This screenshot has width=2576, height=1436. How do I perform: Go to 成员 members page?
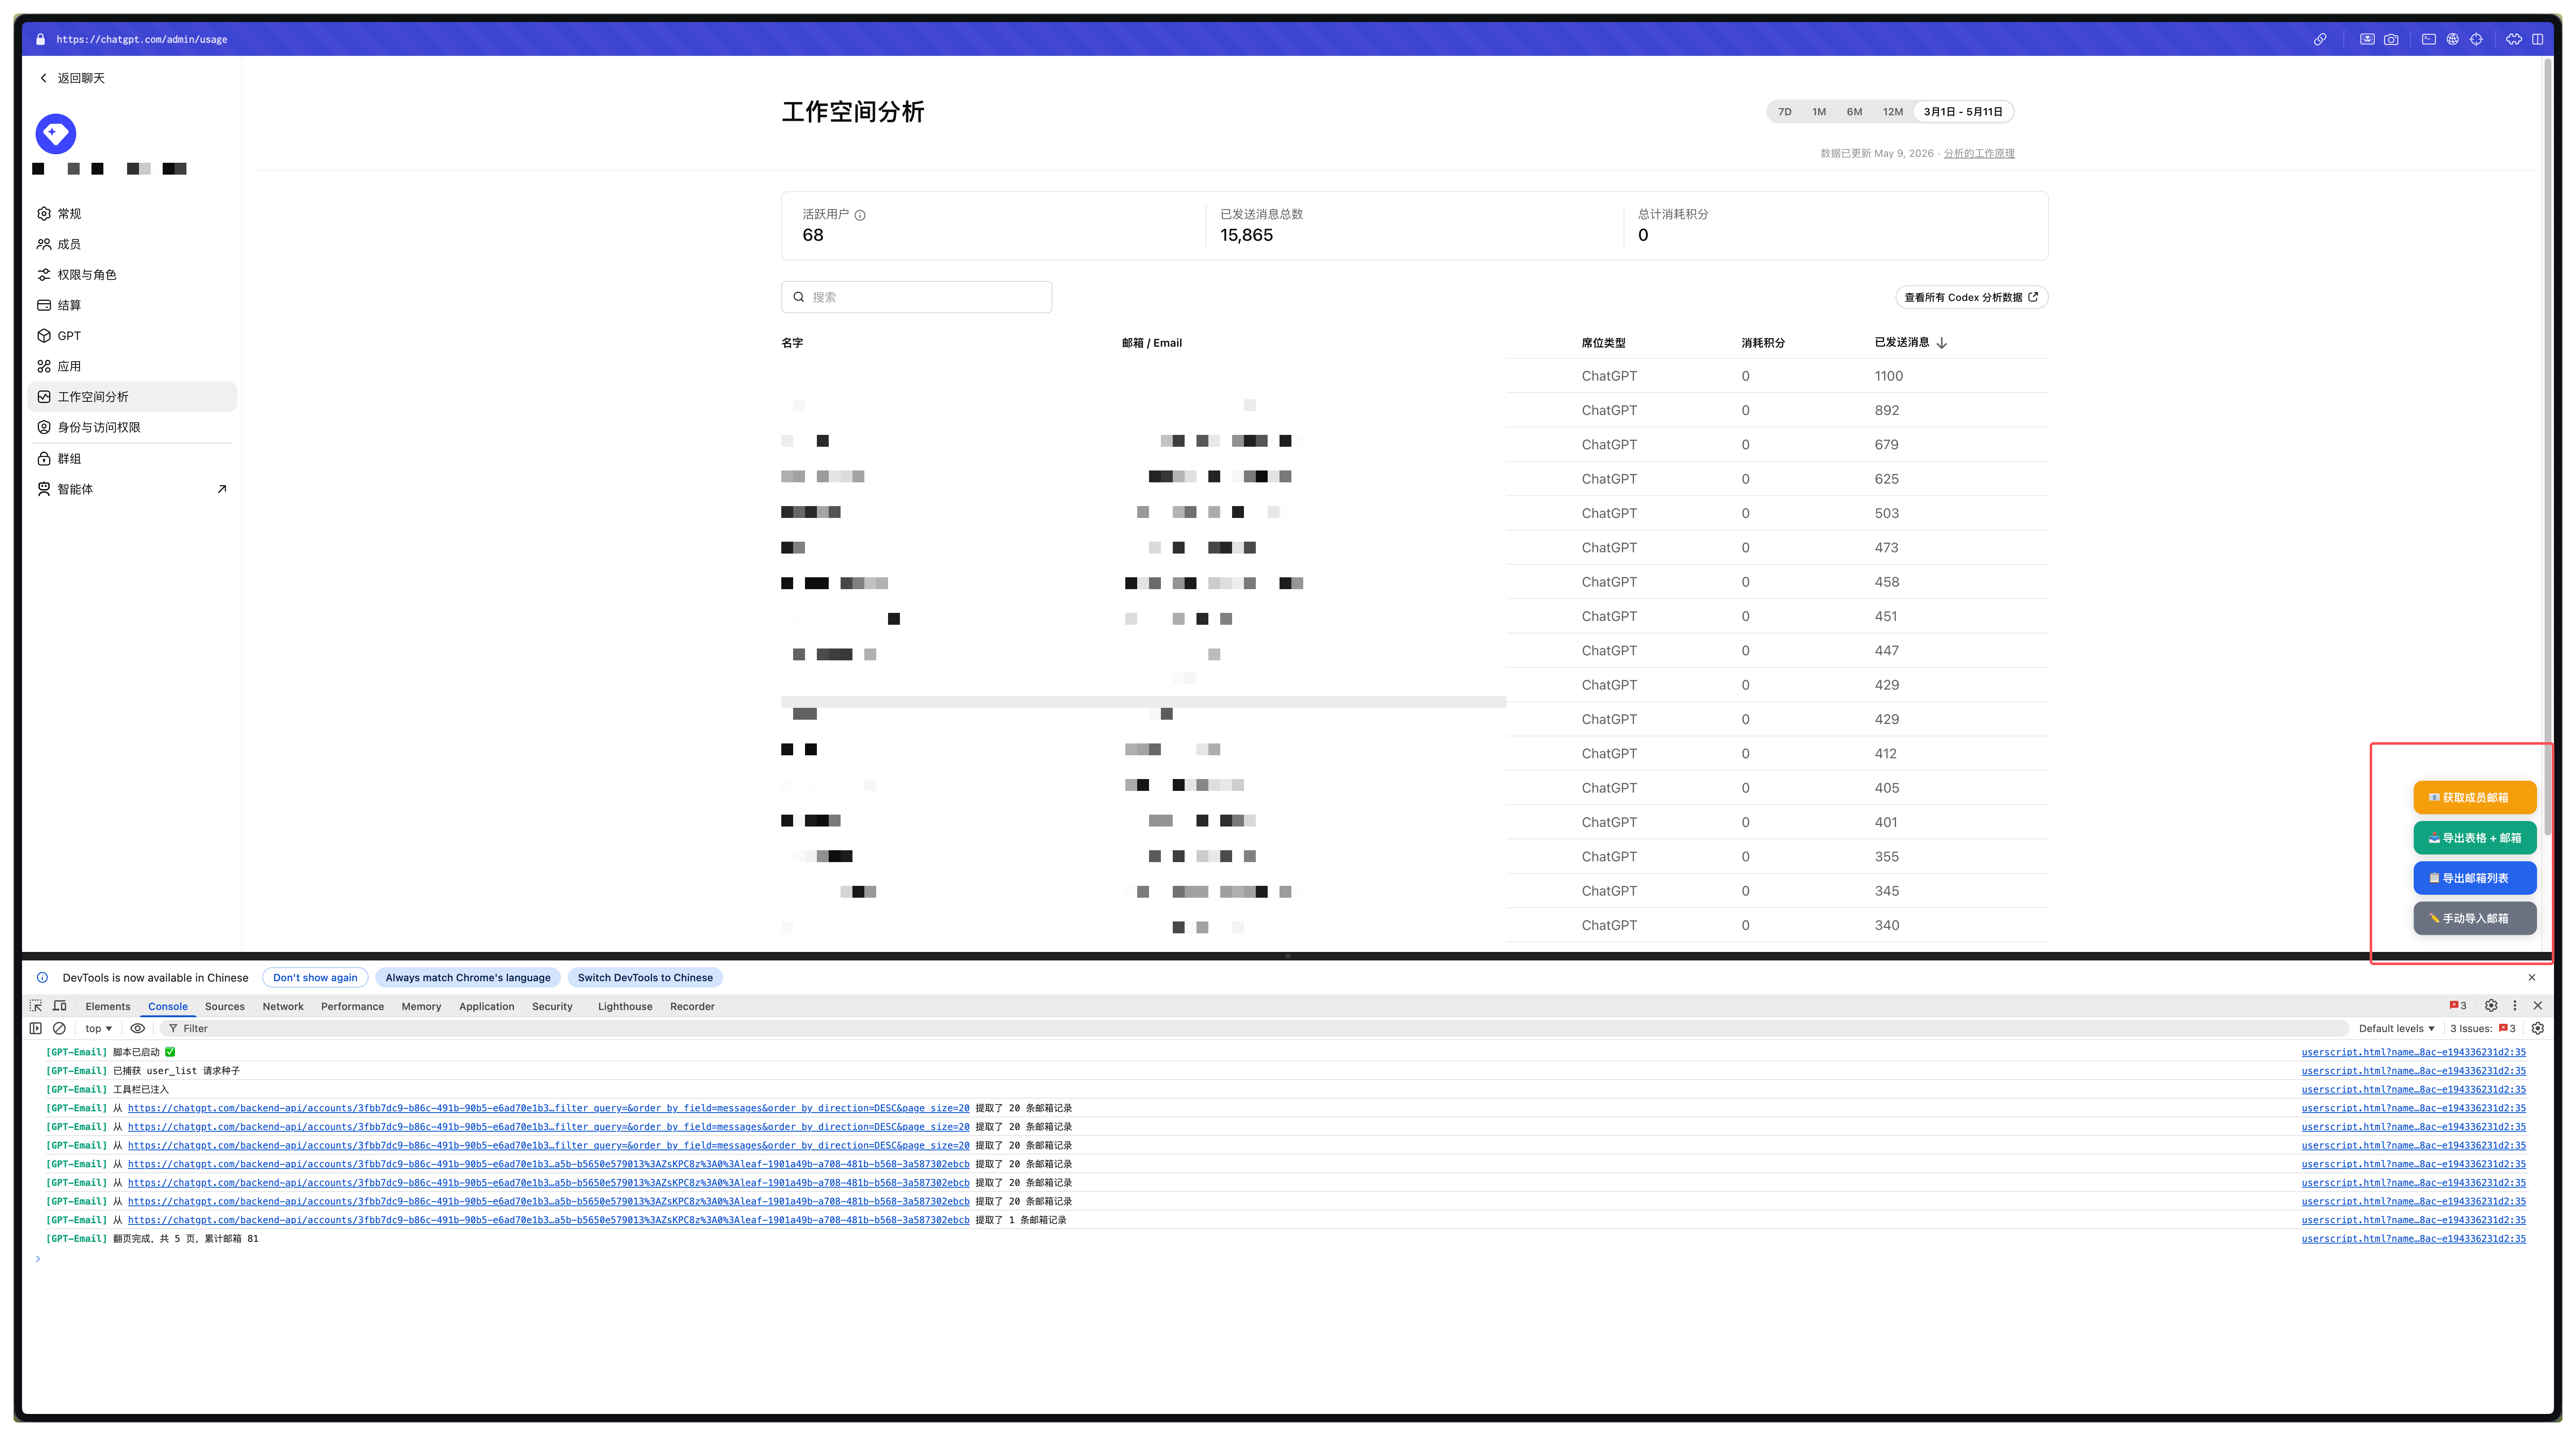pos(133,244)
